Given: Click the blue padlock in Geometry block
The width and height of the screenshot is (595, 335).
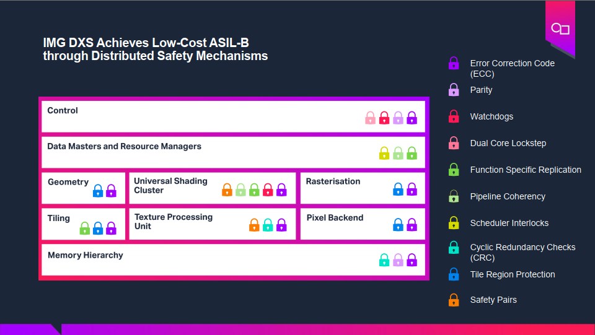Looking at the screenshot, I should click(98, 191).
